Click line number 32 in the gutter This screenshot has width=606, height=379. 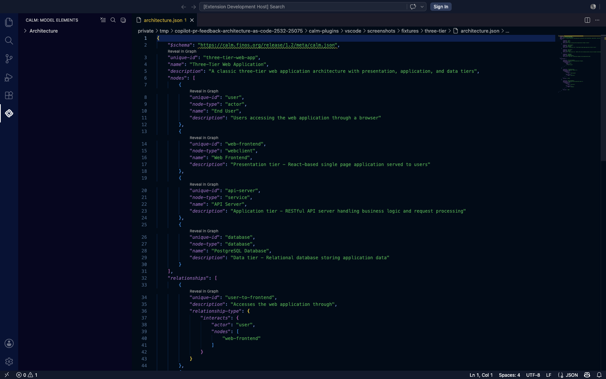(144, 278)
